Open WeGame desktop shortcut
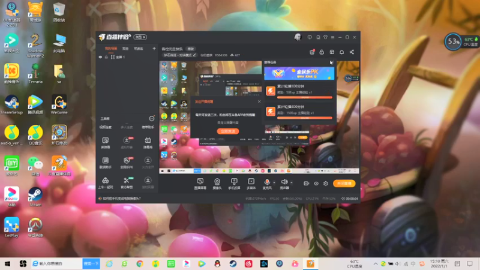Screen dimensions: 480x270 59,104
